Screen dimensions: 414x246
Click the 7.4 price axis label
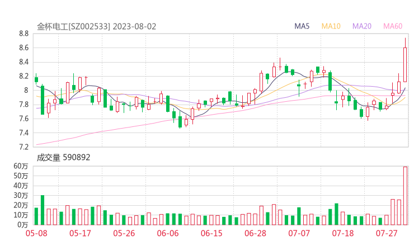[x=23, y=133]
